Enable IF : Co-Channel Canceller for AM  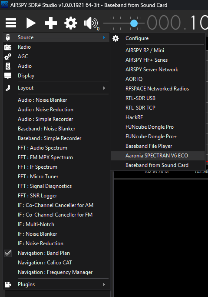[56, 205]
